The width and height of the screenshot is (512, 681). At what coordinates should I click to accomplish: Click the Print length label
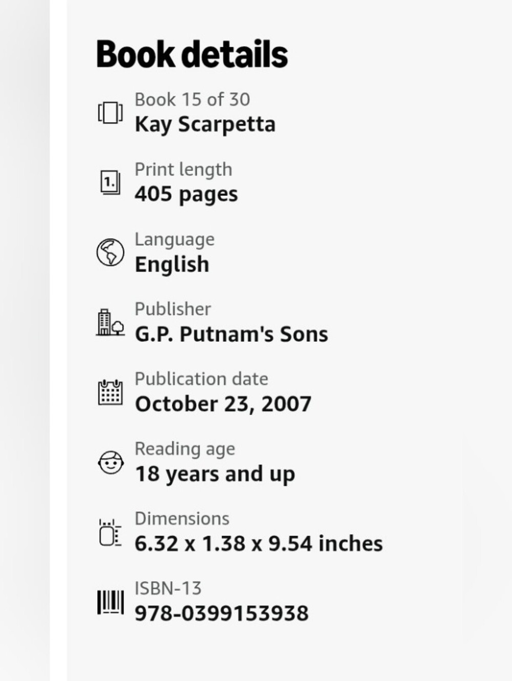(183, 170)
